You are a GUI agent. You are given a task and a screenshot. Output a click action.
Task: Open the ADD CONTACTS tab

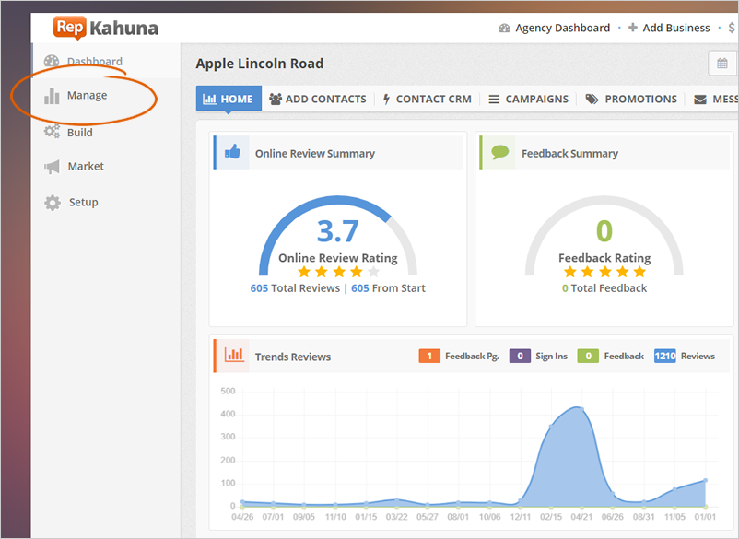317,99
